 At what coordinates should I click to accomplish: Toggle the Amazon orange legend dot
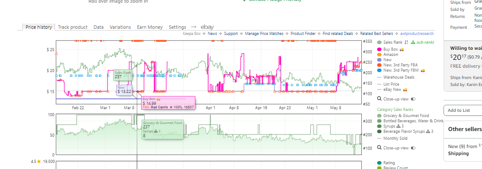point(379,55)
